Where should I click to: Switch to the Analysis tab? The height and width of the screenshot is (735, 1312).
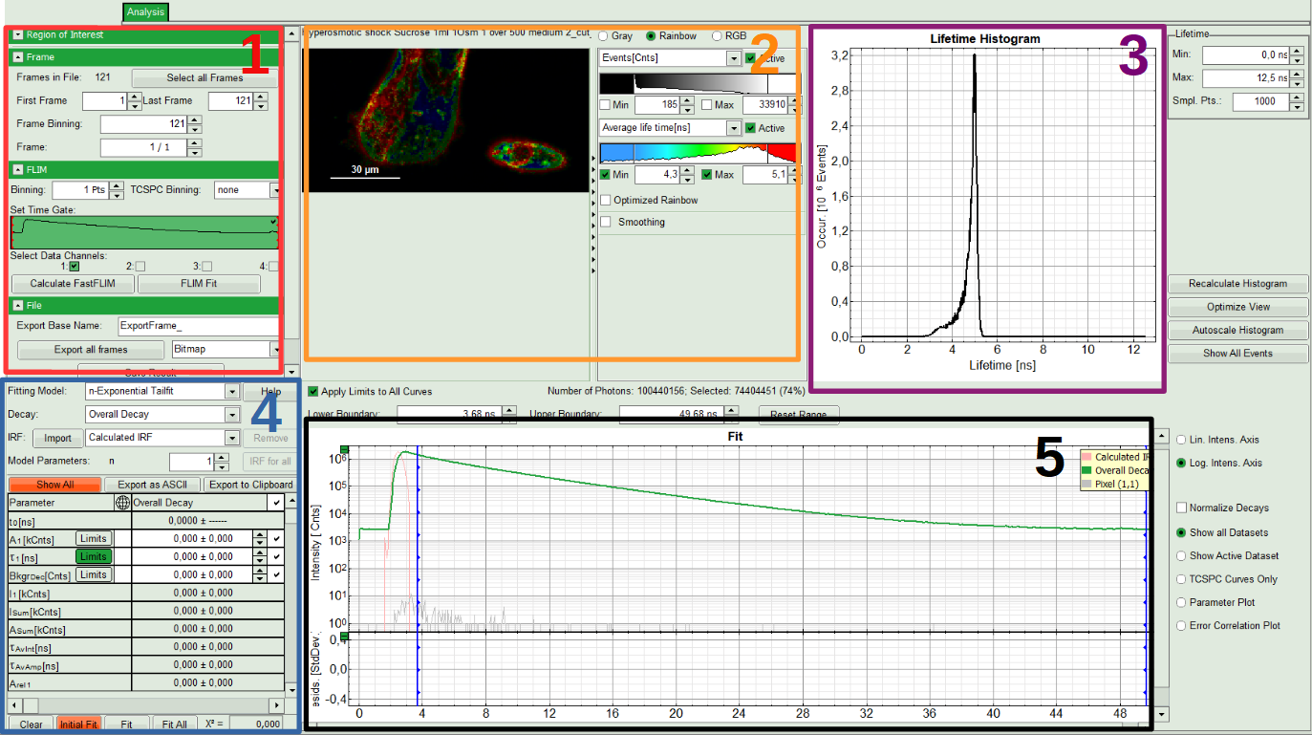tap(145, 12)
